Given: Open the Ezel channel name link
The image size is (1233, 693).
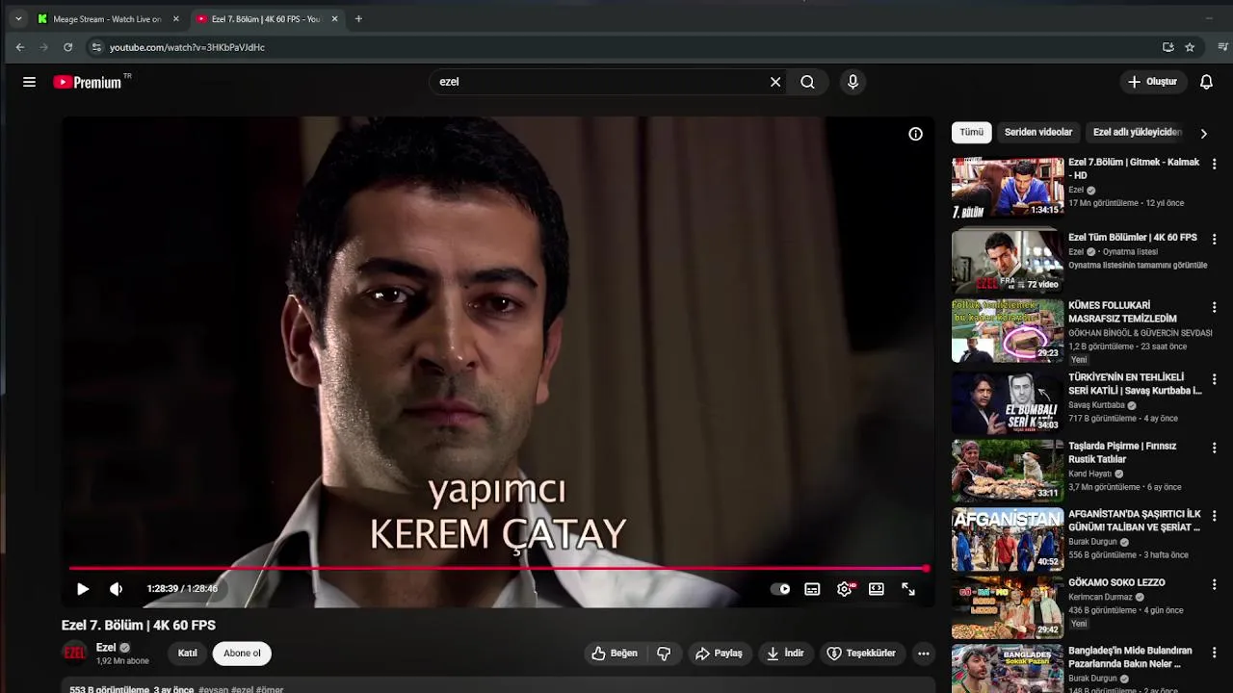Looking at the screenshot, I should tap(106, 648).
